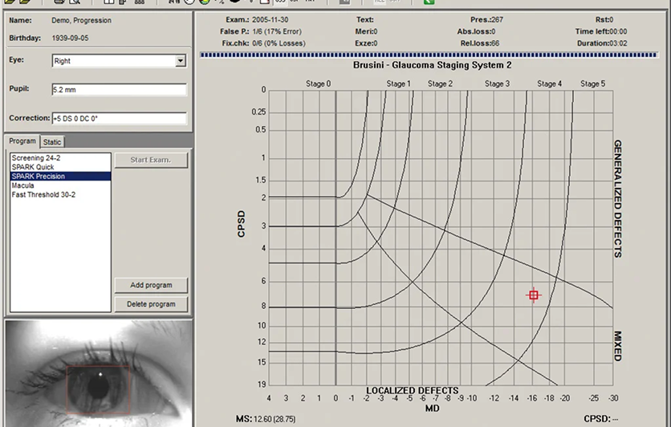Click the printer icon in the toolbar
Screen dimensions: 671x427
[x=59, y=2]
